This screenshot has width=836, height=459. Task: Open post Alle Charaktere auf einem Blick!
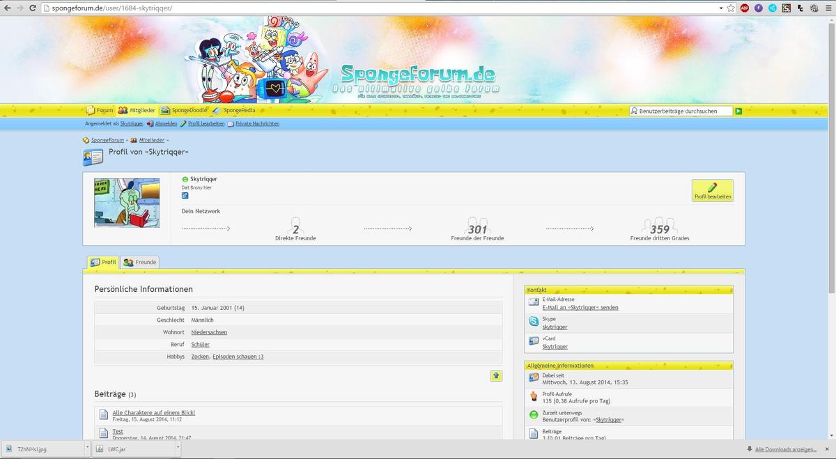pyautogui.click(x=154, y=412)
